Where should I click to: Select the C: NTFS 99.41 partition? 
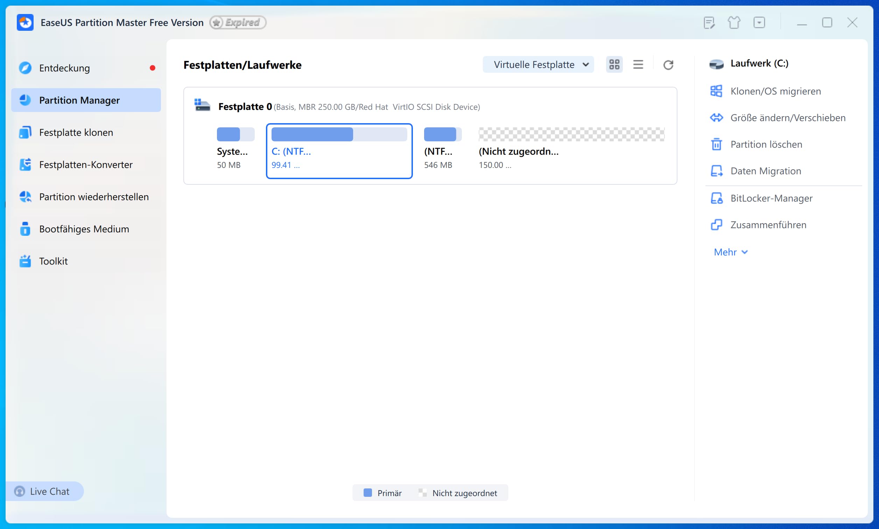(x=339, y=151)
